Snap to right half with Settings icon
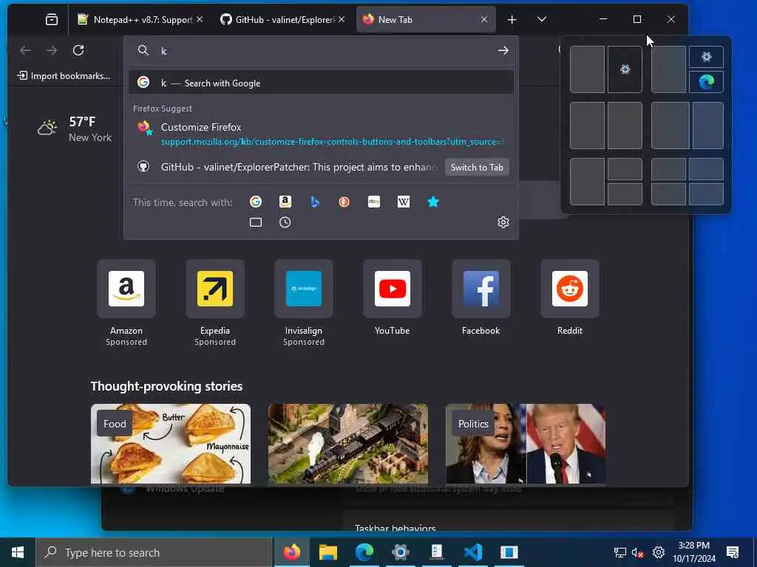The image size is (757, 567). pos(625,69)
